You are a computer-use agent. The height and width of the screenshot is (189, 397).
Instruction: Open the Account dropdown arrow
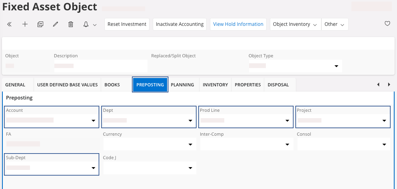click(93, 121)
